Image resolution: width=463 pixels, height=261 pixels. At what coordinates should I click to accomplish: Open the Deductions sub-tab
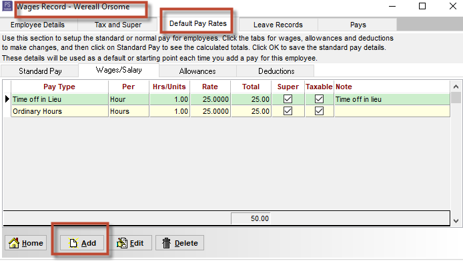276,71
